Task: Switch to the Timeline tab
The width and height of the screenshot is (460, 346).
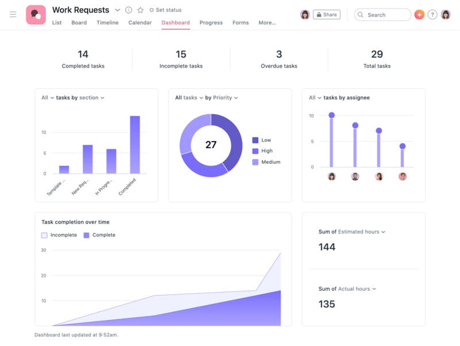Action: point(108,22)
